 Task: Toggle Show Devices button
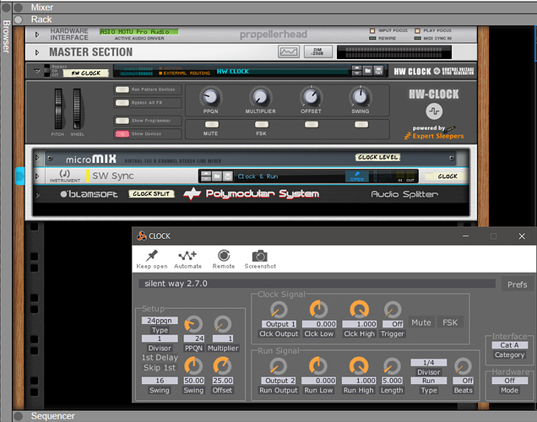pyautogui.click(x=122, y=134)
